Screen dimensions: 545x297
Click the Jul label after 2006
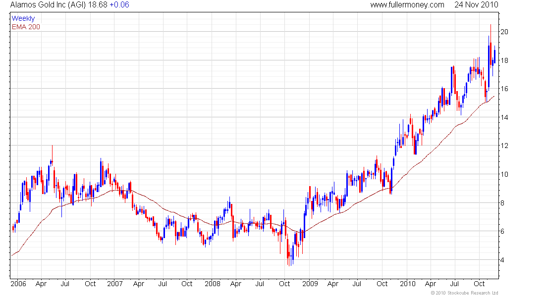tap(65, 284)
